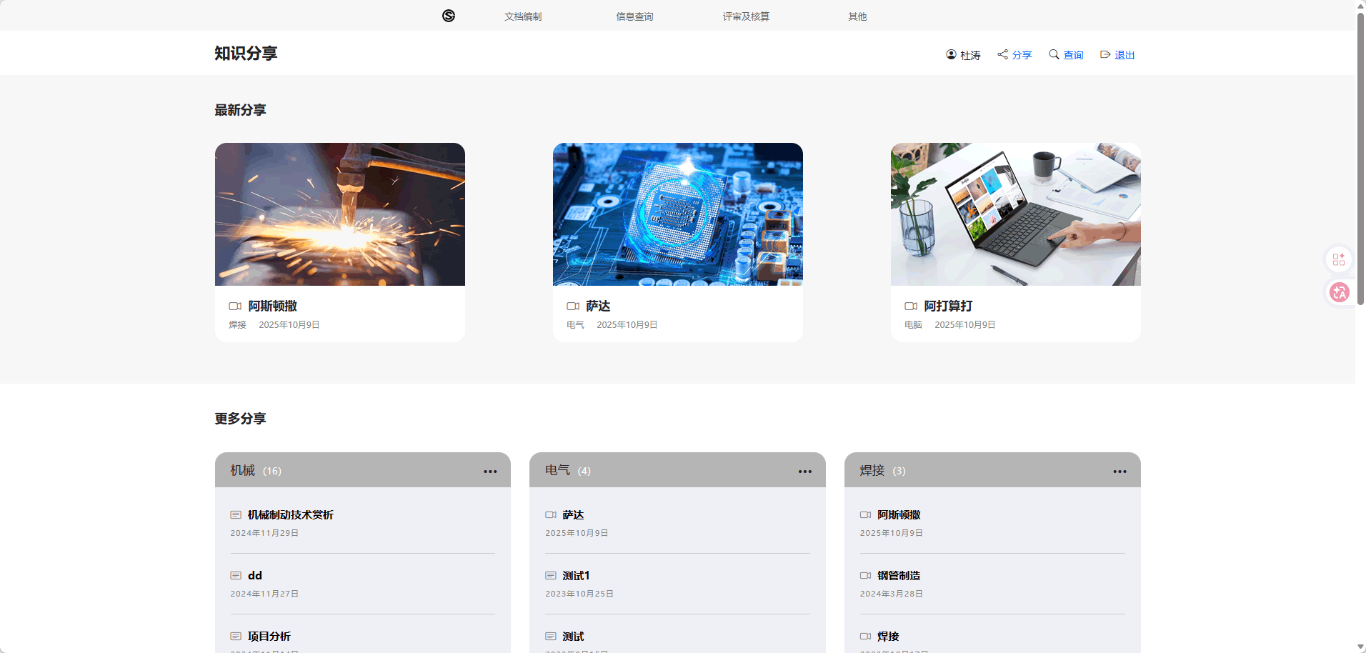1366x653 pixels.
Task: Open the 项目分析 item
Action: (269, 636)
